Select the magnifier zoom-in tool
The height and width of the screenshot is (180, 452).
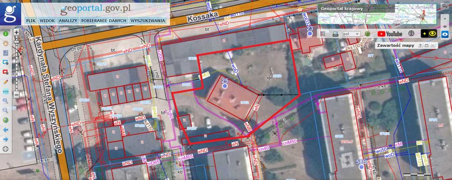(x=5, y=101)
